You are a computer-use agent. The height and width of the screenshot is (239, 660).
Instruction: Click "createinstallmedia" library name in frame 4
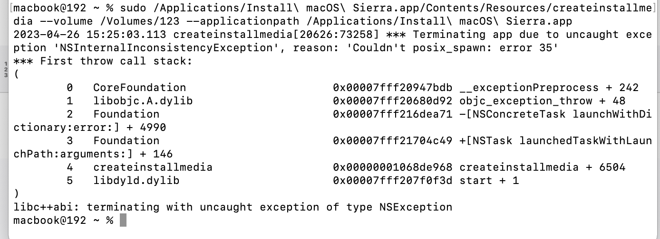coord(153,167)
